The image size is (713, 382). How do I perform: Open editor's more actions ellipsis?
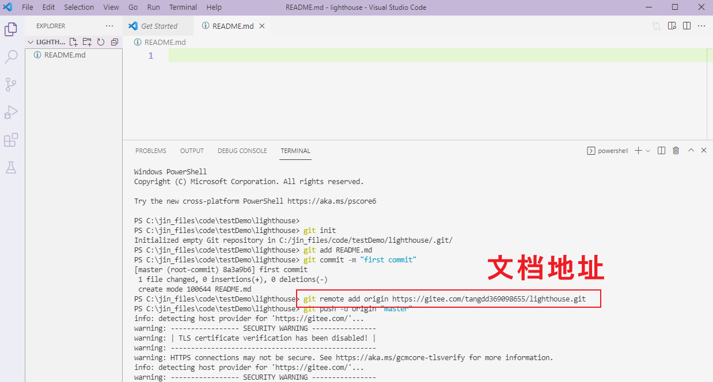click(x=701, y=26)
